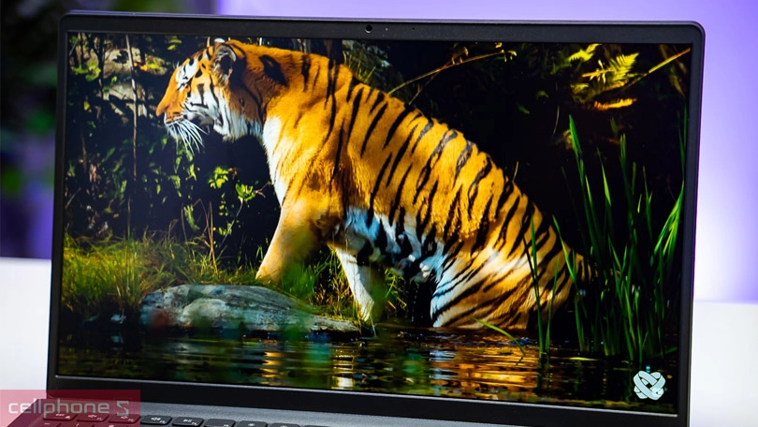Click the webcam on the top bezel
758x427 pixels.
click(x=369, y=28)
